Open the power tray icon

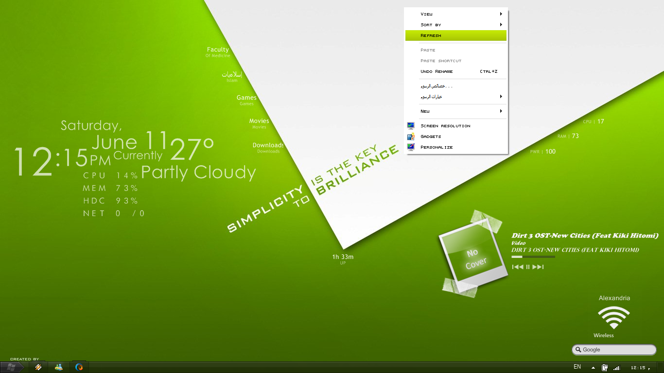tap(605, 368)
